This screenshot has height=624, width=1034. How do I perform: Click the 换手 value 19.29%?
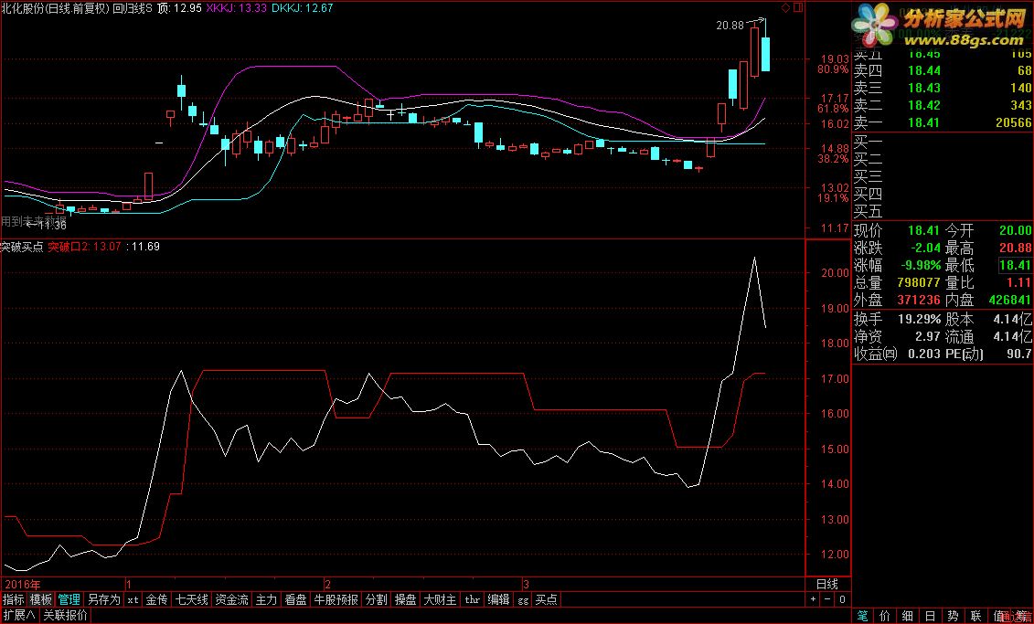[919, 320]
